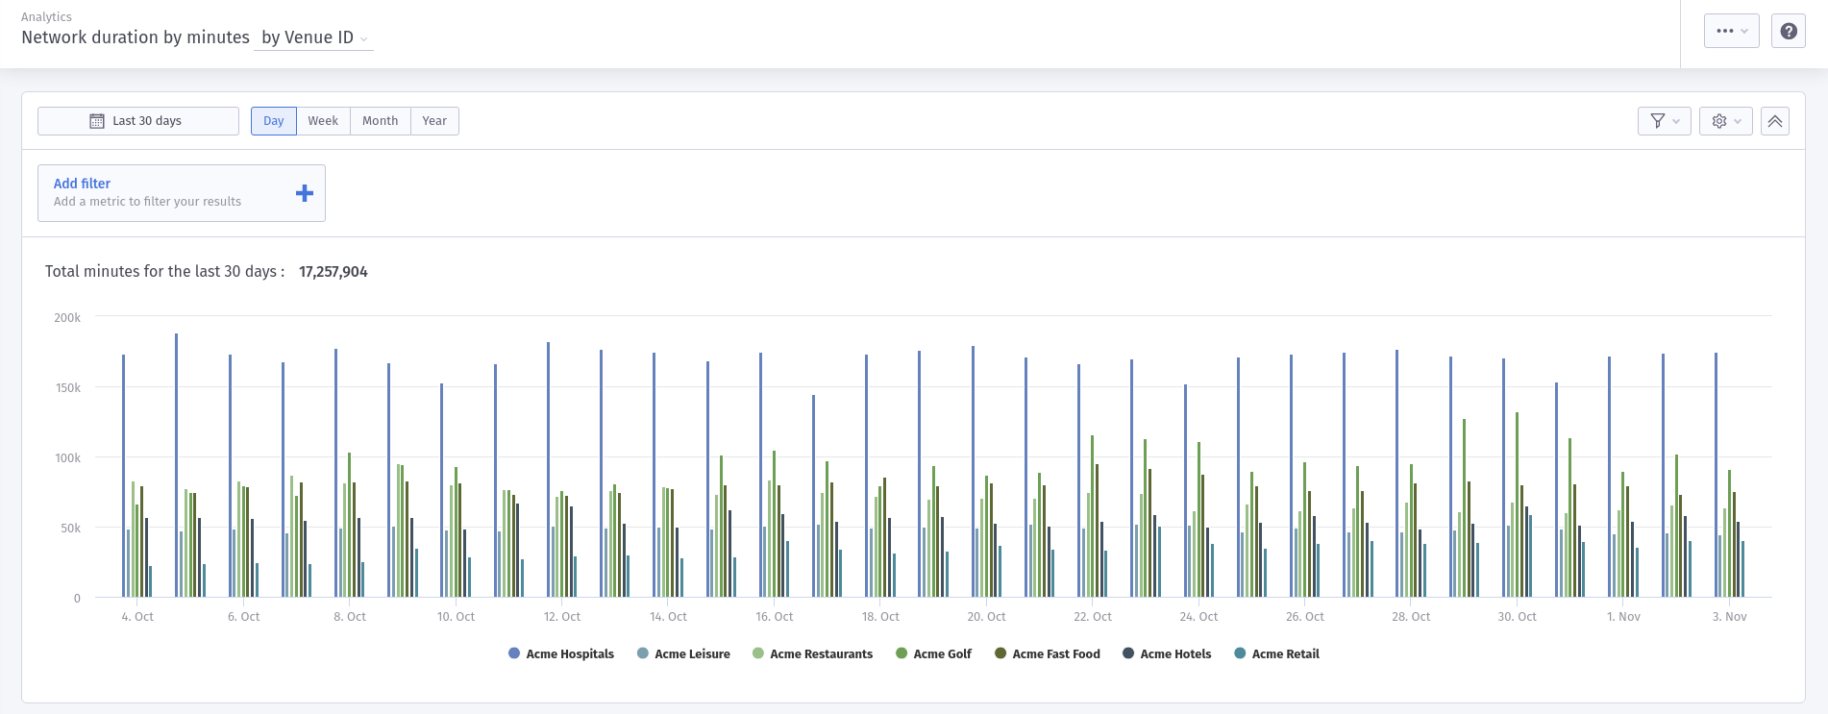
Task: Open the 'by Venue ID' grouping dropdown
Action: [314, 37]
